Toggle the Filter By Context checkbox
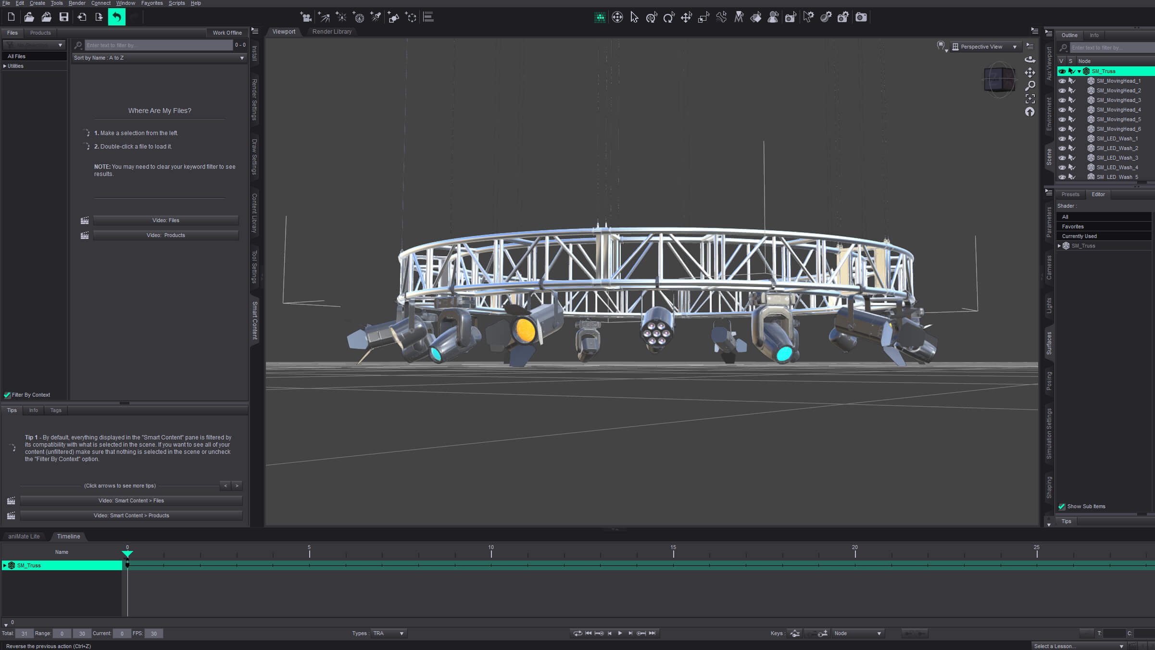Viewport: 1155px width, 650px height. click(7, 395)
